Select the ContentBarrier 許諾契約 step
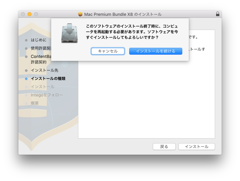This screenshot has width=240, height=181. (x=41, y=59)
